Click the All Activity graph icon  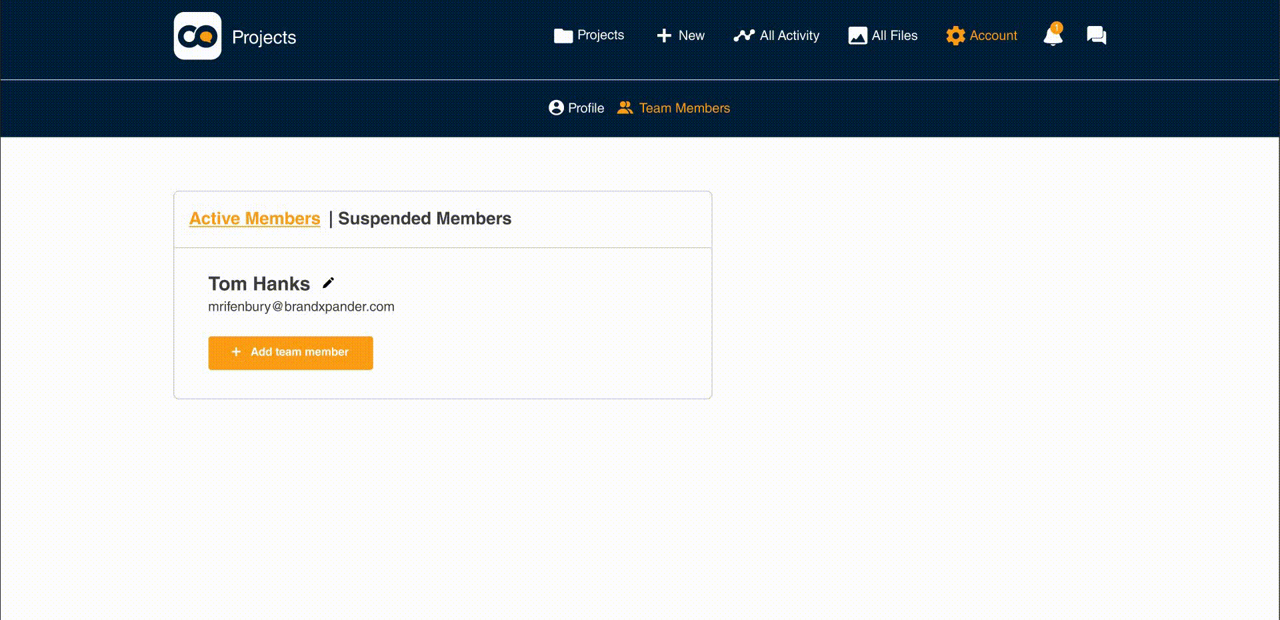tap(744, 36)
